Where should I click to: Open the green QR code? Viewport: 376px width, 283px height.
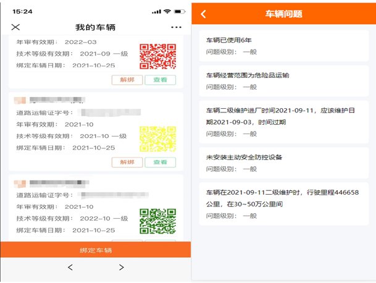click(x=153, y=222)
